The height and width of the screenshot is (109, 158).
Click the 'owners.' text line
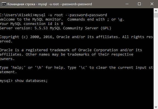(7, 59)
